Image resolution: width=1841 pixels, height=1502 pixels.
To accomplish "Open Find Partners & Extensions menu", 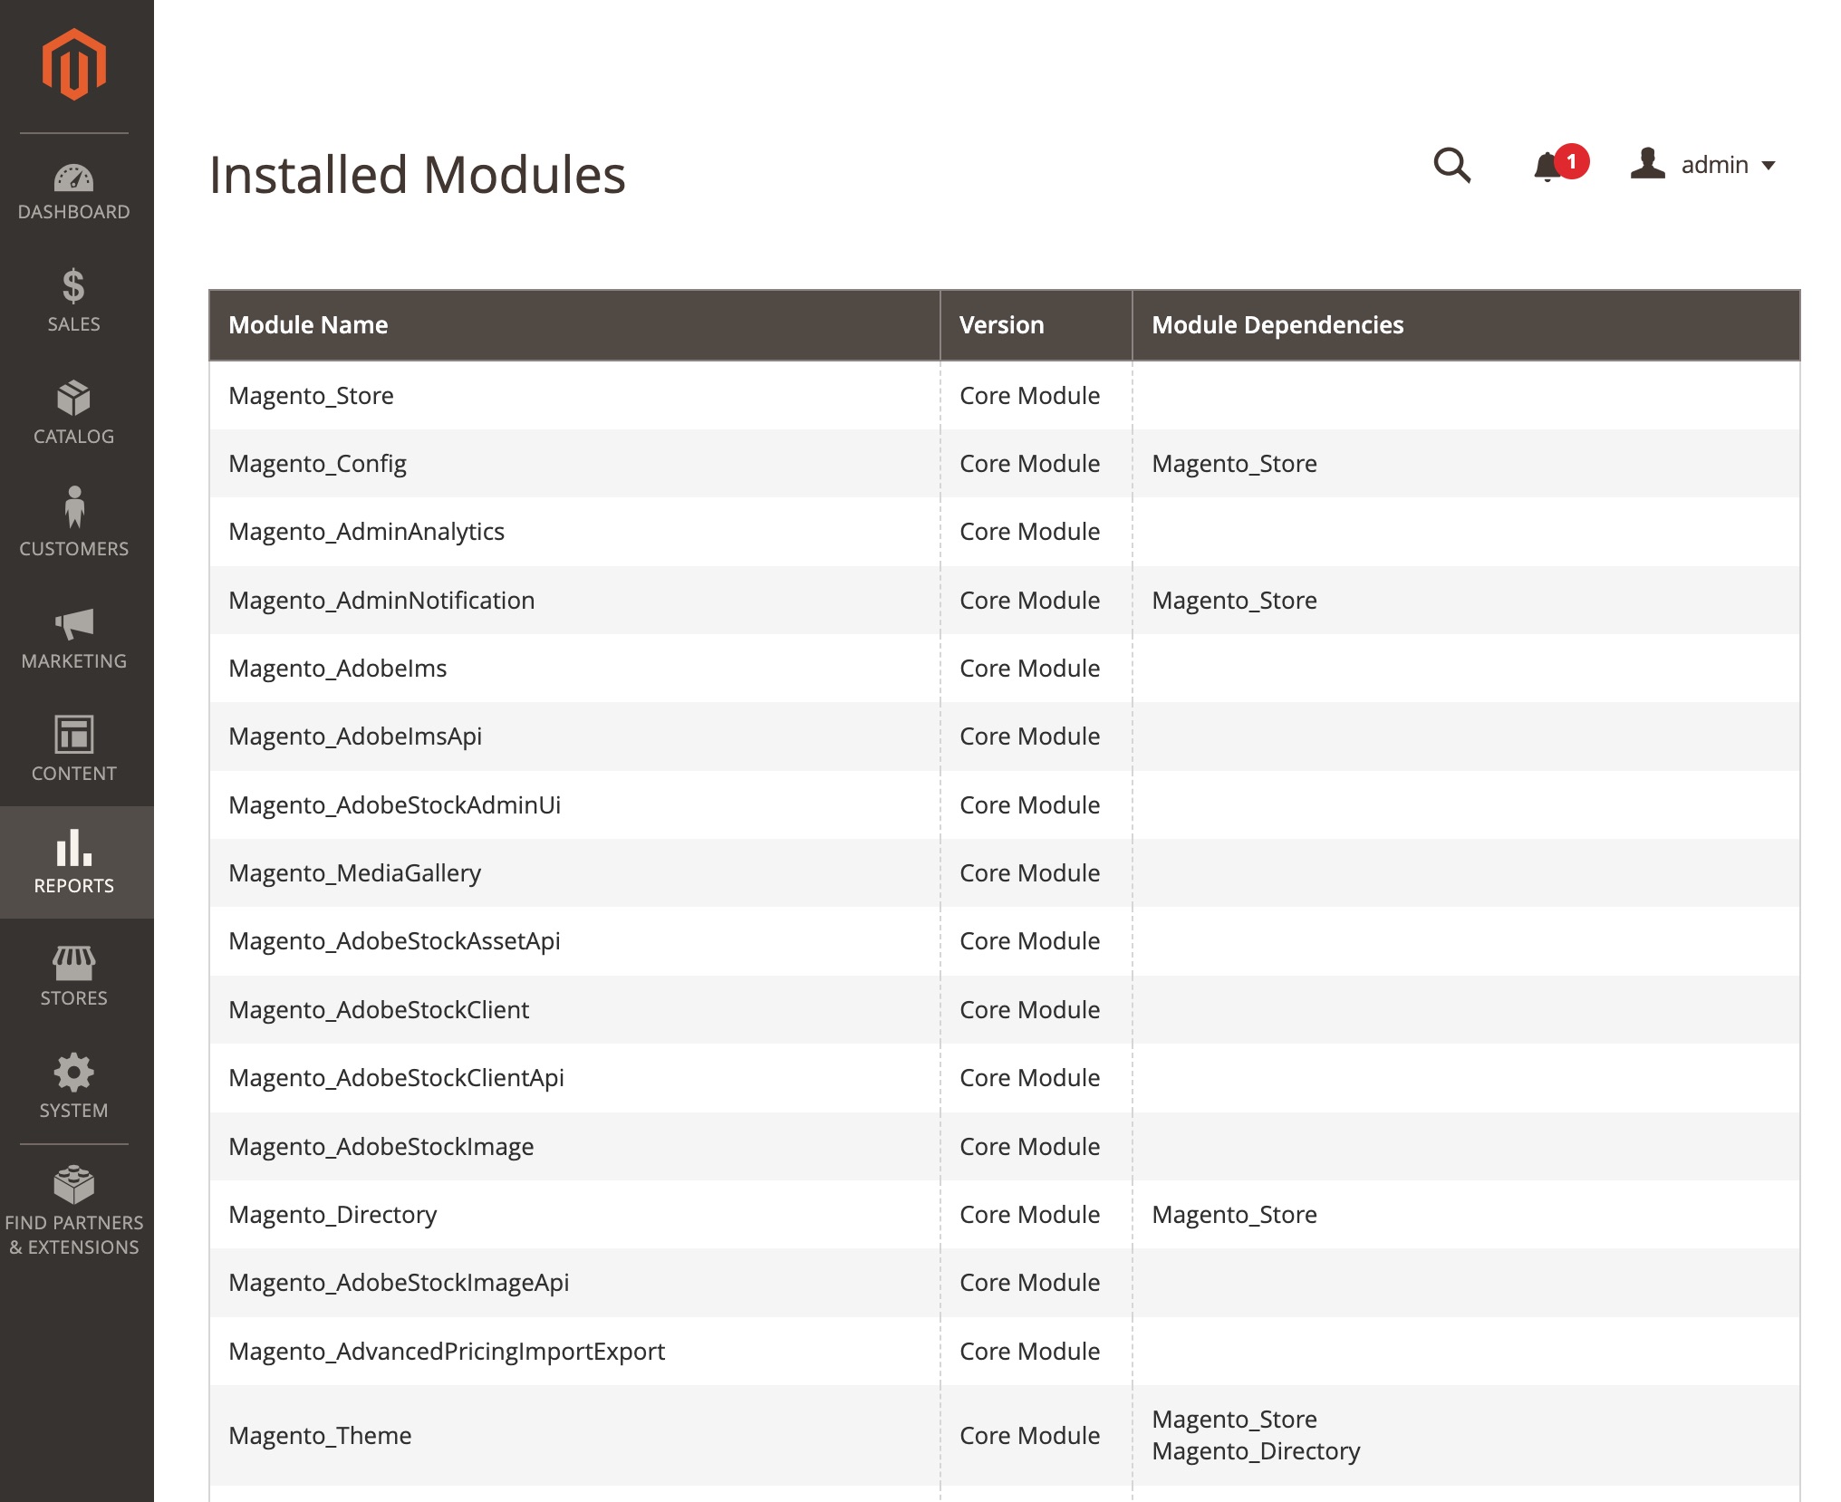I will (x=74, y=1210).
